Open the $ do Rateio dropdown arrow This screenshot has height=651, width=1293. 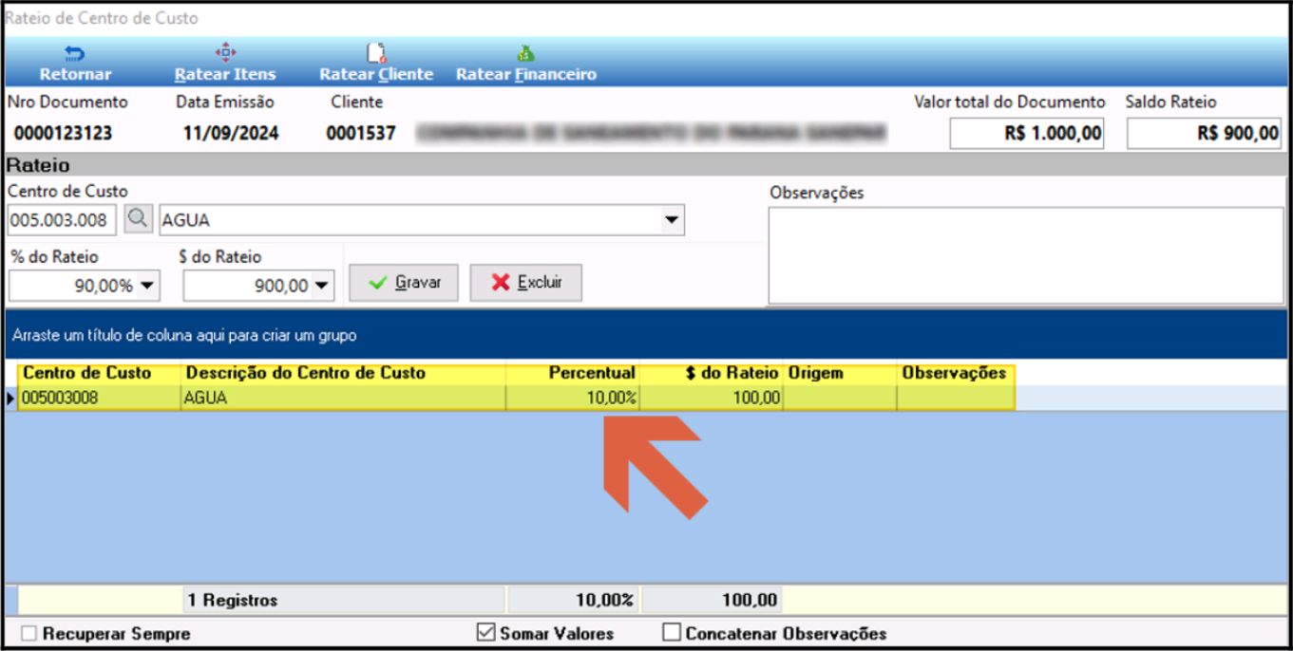pyautogui.click(x=321, y=285)
